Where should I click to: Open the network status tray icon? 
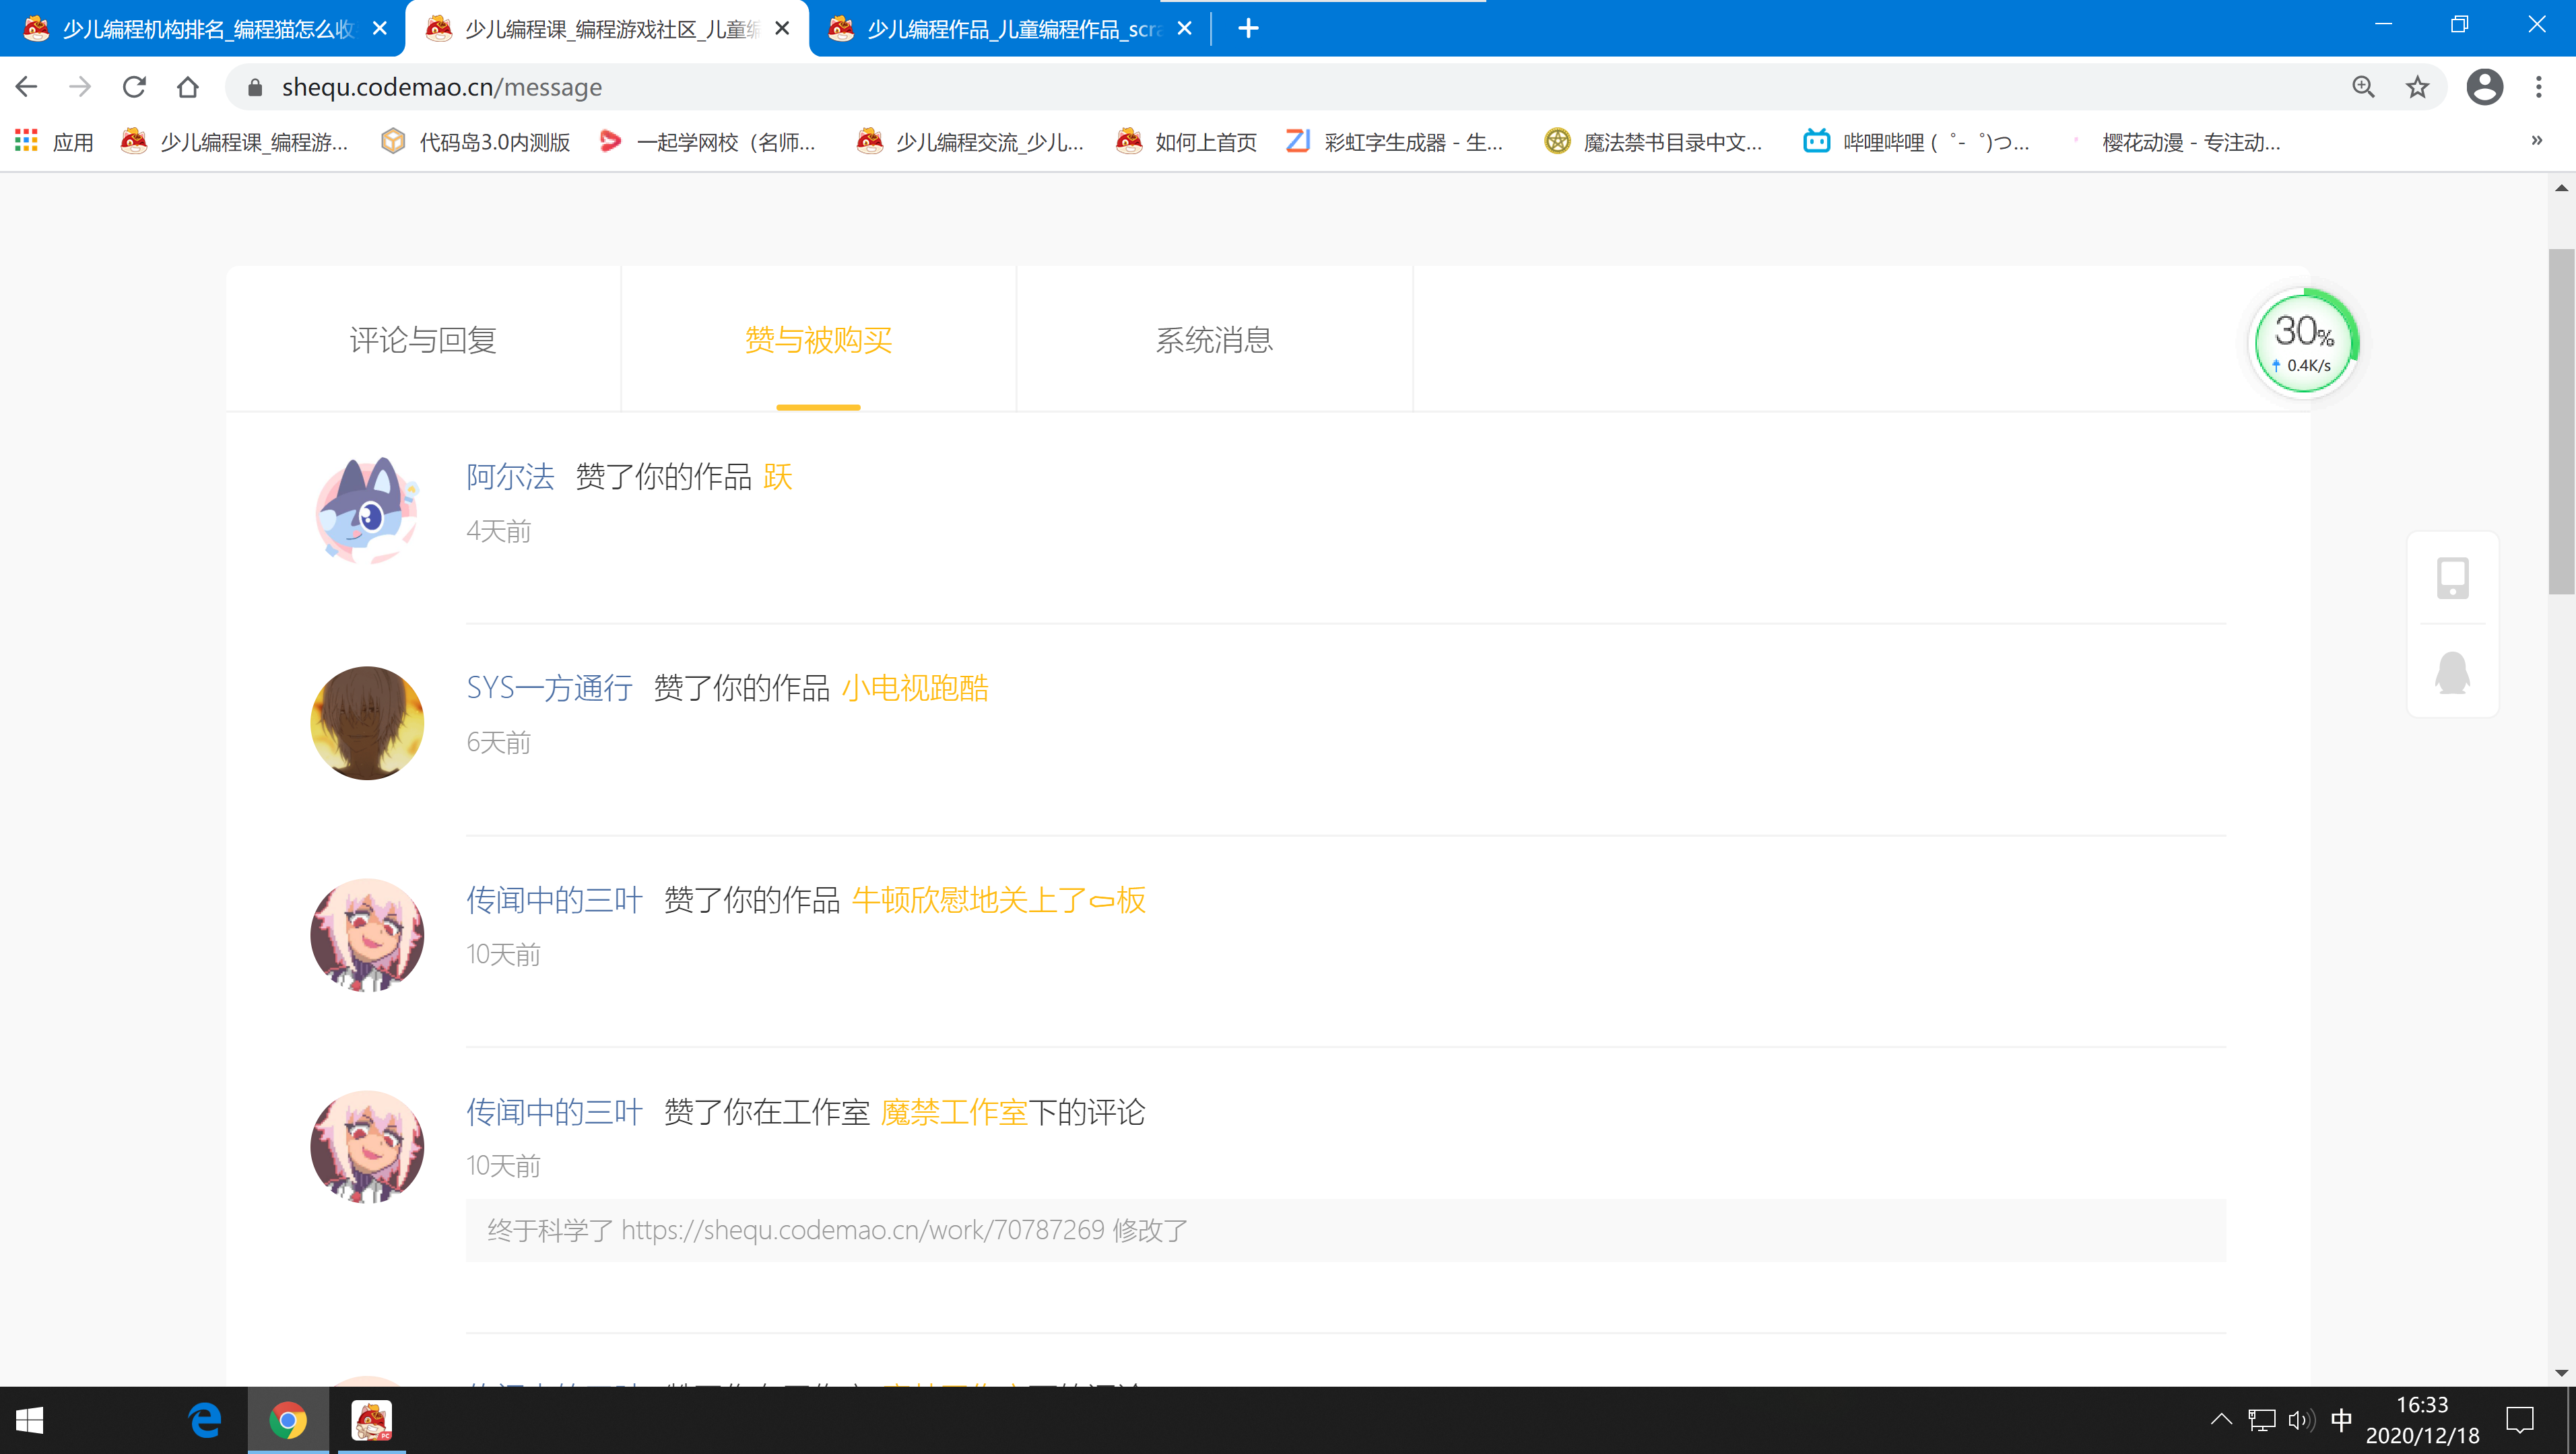click(2261, 1420)
